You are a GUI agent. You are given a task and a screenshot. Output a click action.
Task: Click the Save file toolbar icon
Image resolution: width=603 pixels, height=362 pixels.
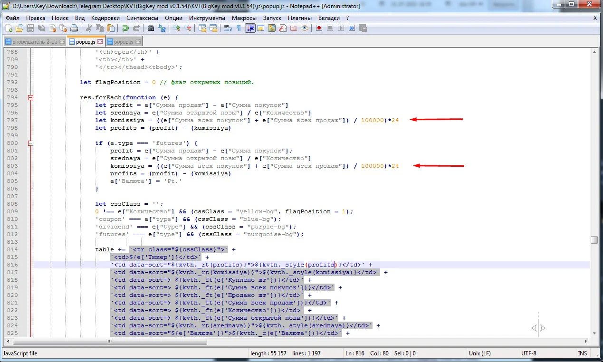(x=30, y=28)
